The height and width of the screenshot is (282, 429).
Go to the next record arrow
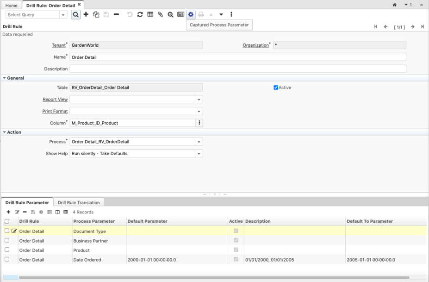point(412,27)
